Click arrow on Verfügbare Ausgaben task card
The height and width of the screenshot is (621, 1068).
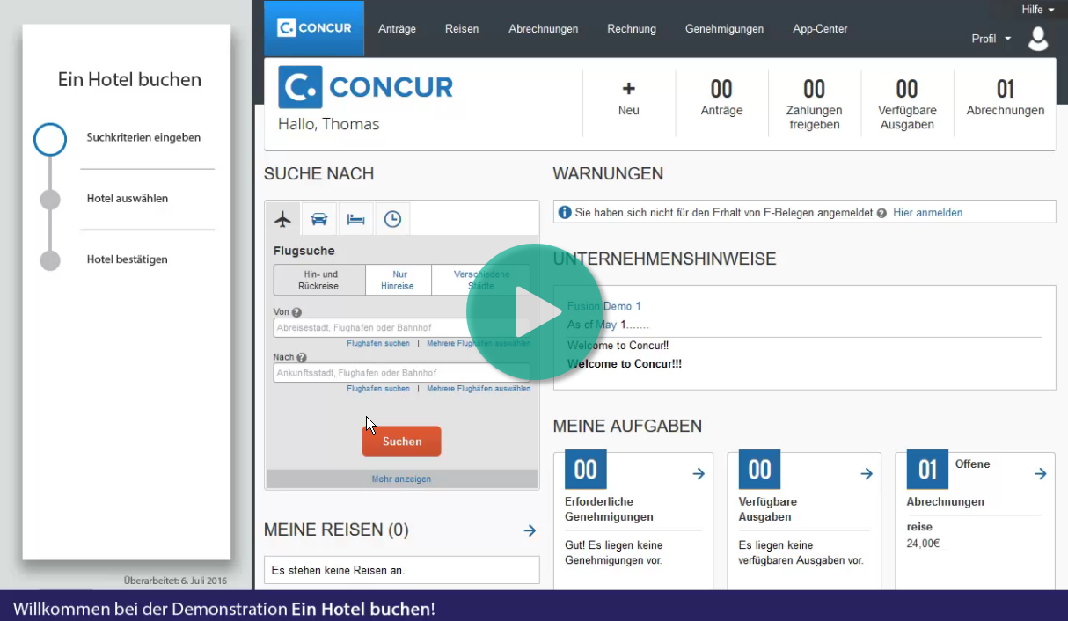(x=867, y=474)
